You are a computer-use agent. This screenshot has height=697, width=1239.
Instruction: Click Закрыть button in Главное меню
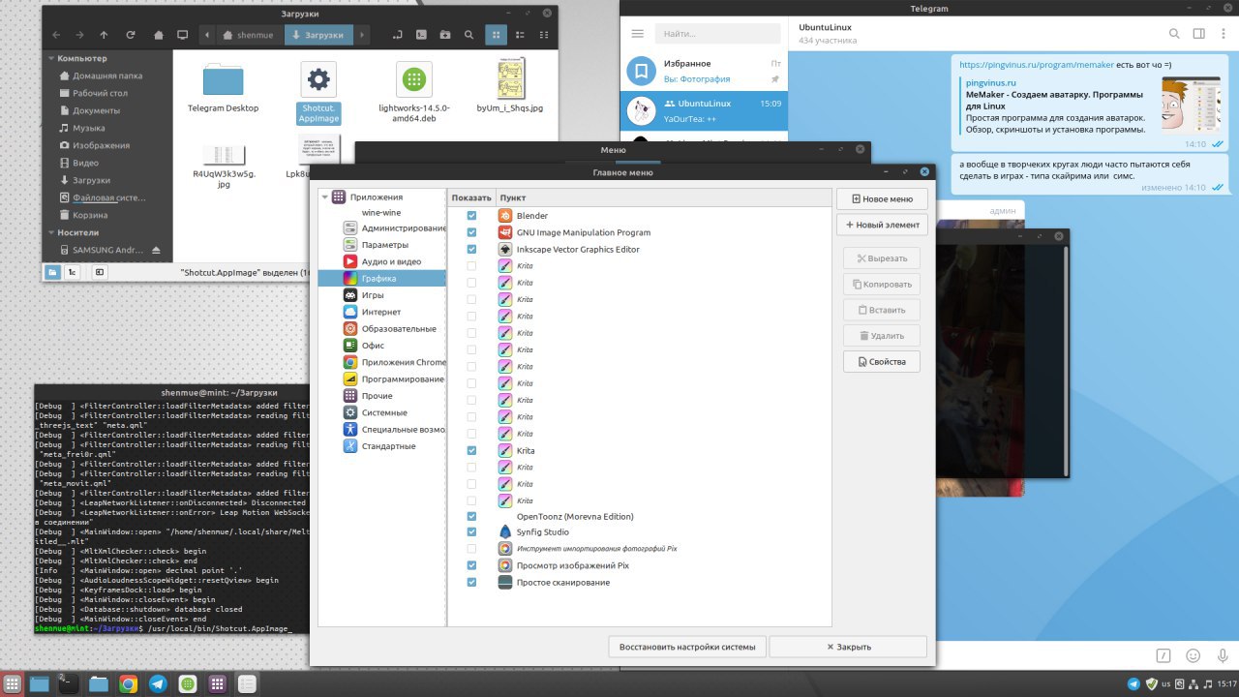[x=848, y=647]
